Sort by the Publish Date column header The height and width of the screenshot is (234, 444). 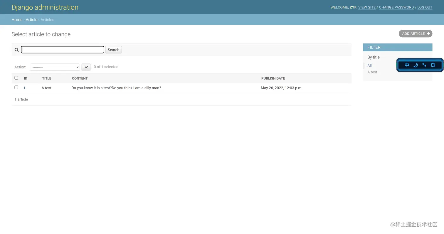[x=273, y=78]
